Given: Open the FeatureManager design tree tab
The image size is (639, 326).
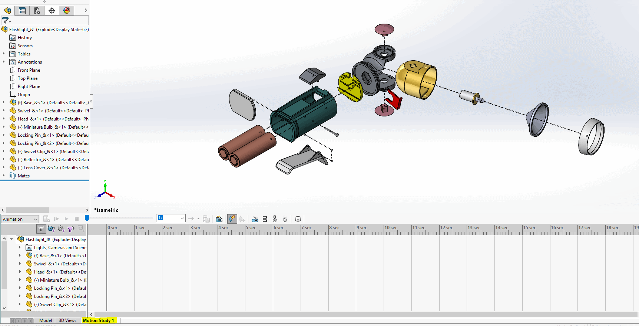Looking at the screenshot, I should [x=7, y=11].
